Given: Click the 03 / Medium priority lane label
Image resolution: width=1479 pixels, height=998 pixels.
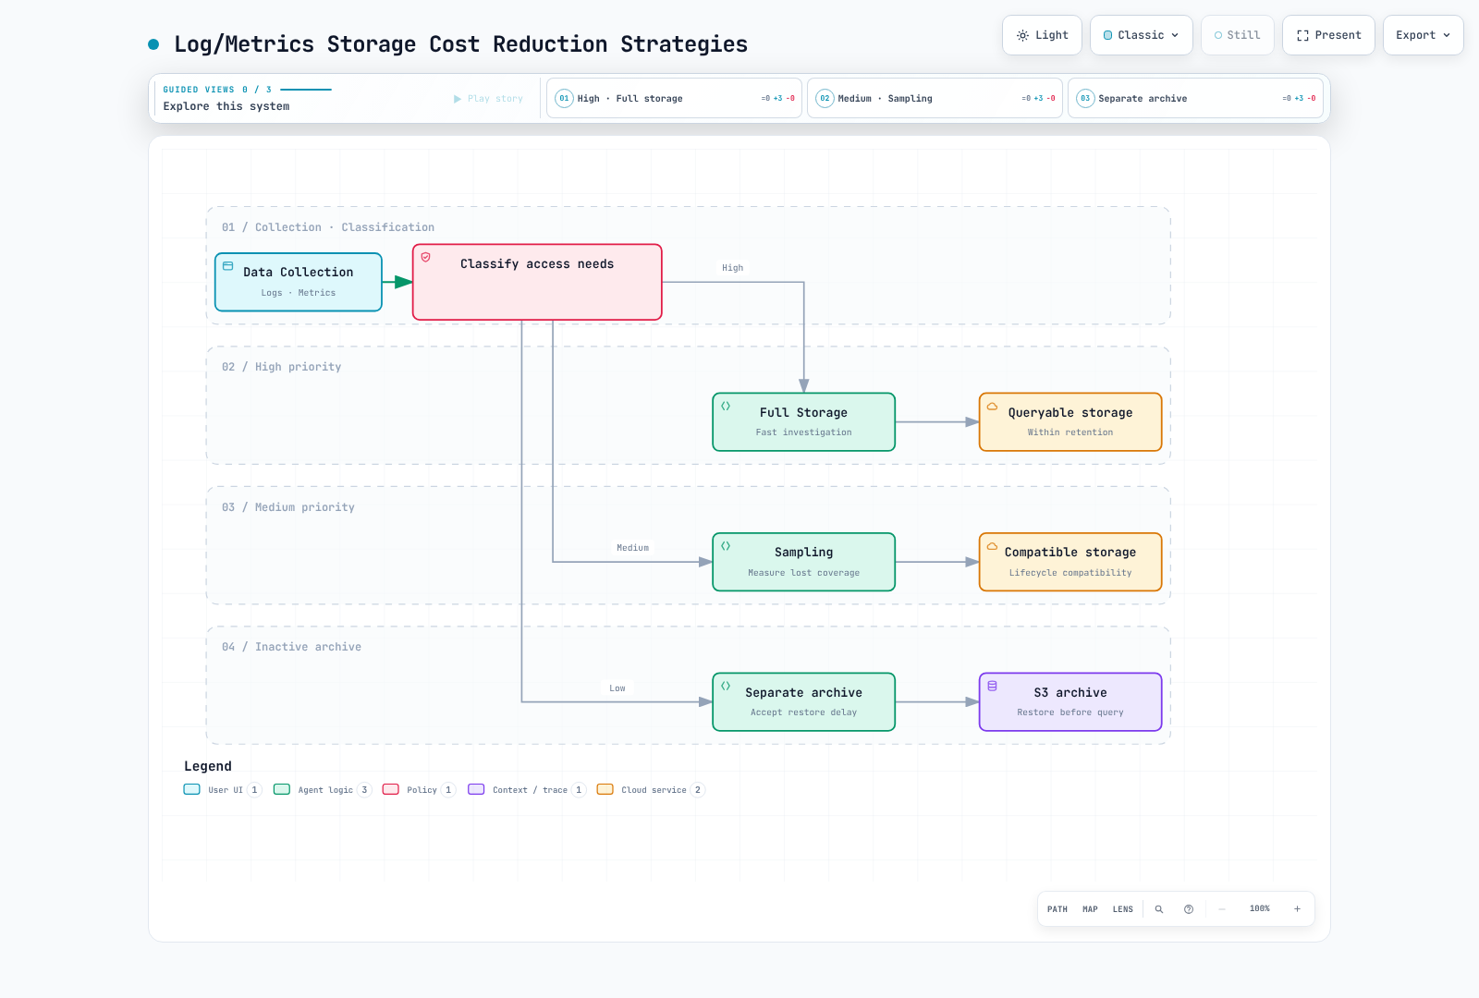Looking at the screenshot, I should point(288,507).
